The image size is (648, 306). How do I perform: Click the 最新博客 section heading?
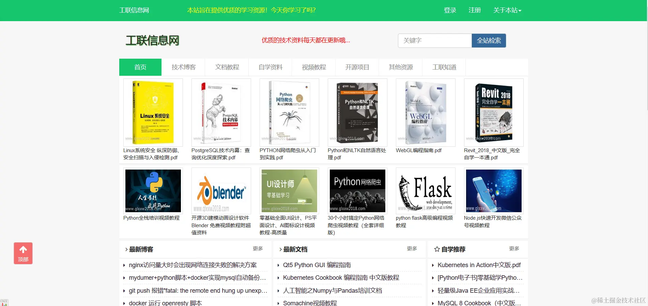[141, 249]
